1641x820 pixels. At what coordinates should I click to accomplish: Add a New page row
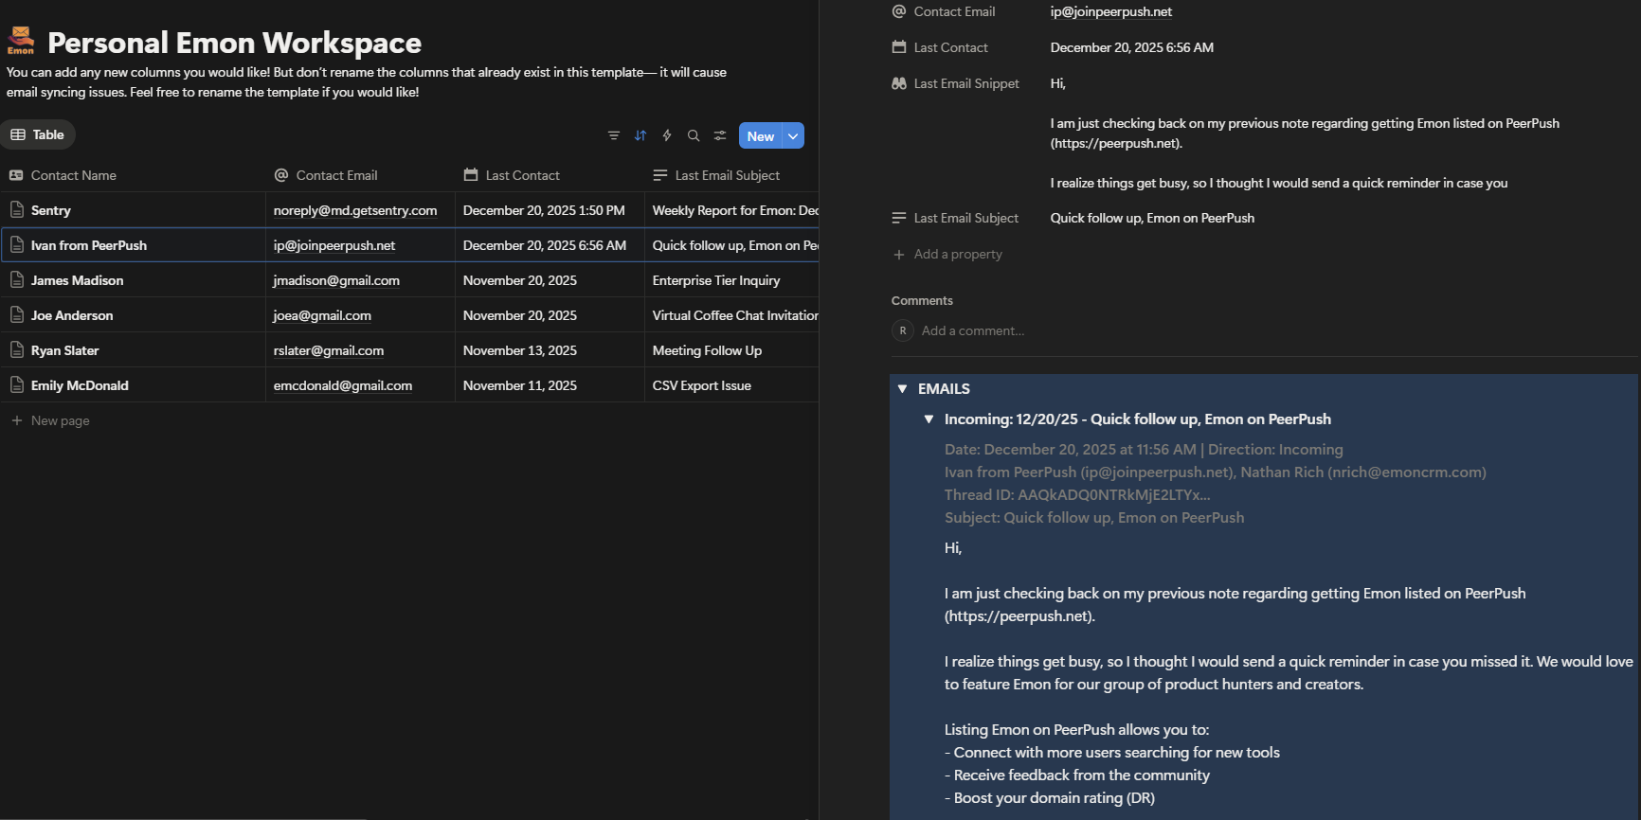coord(60,420)
